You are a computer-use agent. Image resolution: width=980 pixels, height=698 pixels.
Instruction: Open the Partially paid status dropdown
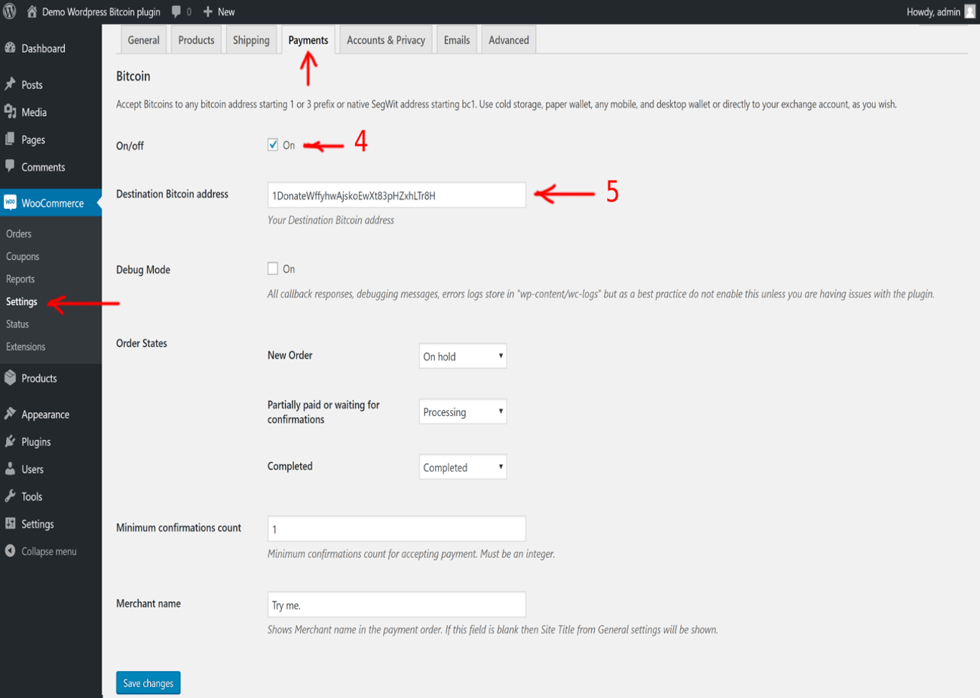click(463, 412)
